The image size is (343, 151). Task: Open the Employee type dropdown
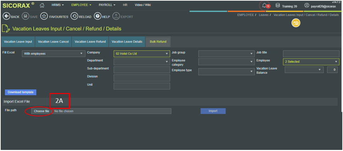[226, 72]
